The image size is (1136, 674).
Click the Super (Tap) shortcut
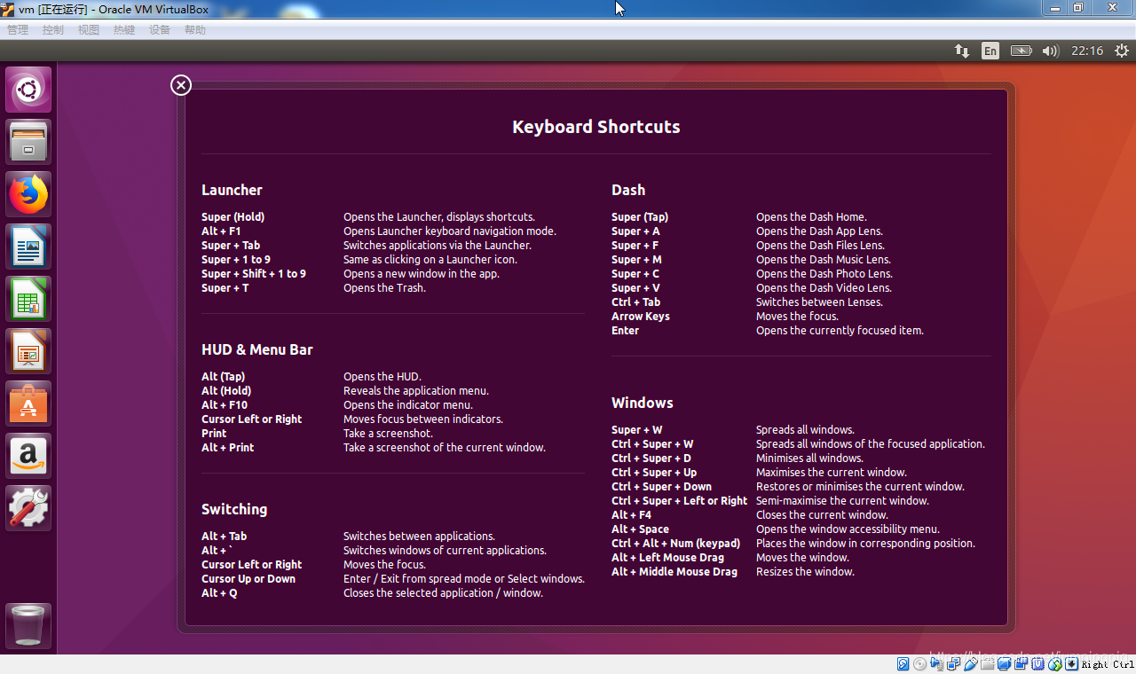click(640, 217)
